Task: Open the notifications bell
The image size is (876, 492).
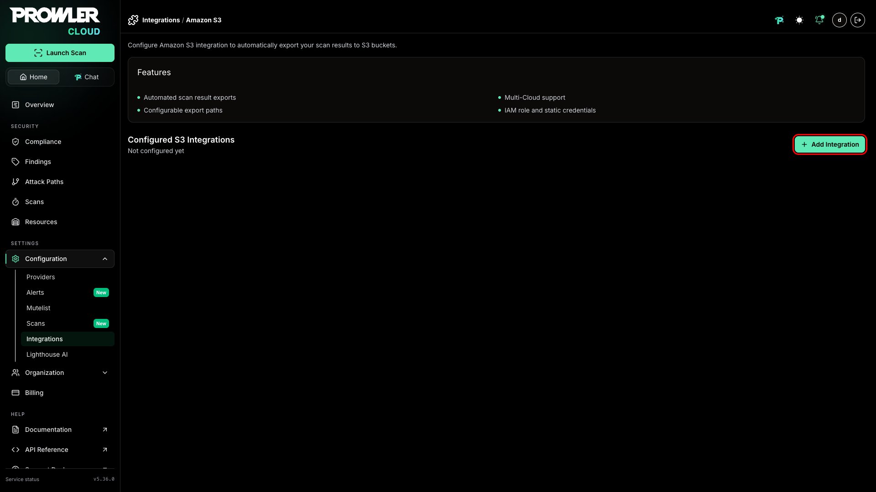Action: click(819, 20)
